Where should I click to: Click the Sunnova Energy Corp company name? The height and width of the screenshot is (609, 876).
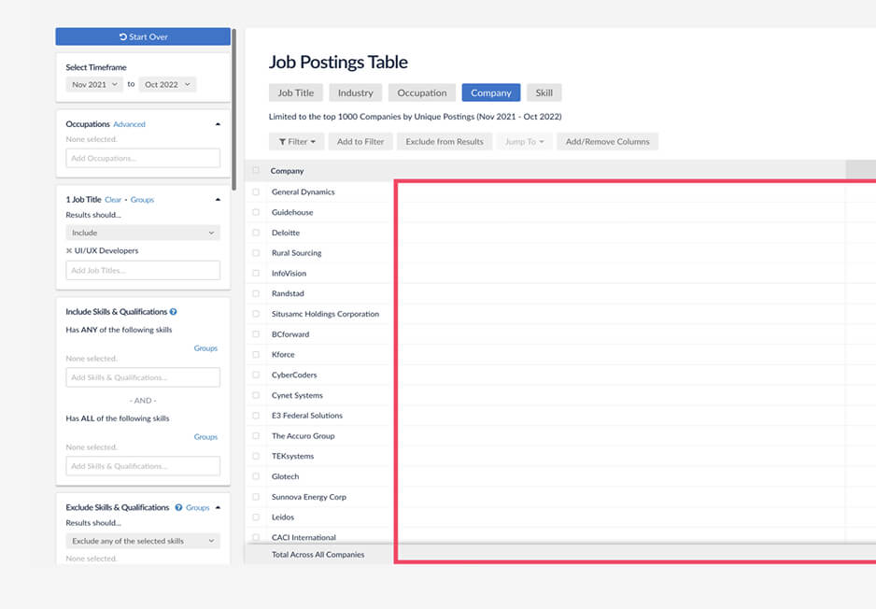tap(309, 497)
